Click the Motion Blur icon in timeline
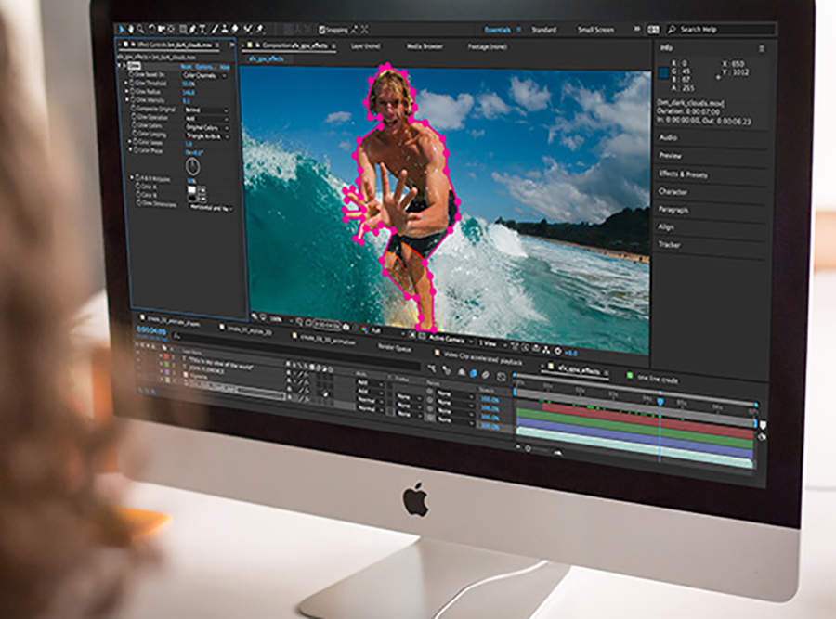 [486, 375]
